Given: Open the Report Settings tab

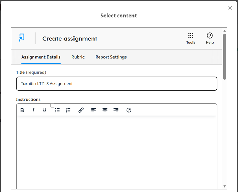Looking at the screenshot, I should (x=111, y=57).
